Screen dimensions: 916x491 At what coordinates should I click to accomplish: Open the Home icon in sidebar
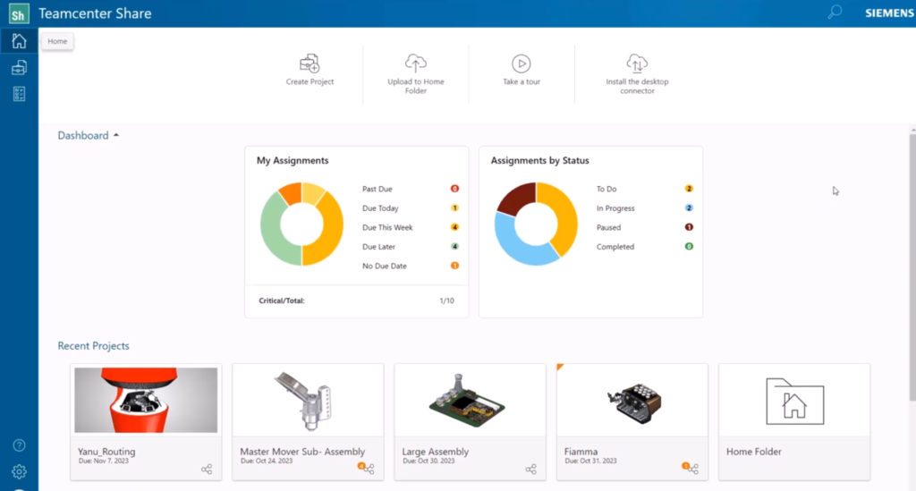pyautogui.click(x=19, y=41)
